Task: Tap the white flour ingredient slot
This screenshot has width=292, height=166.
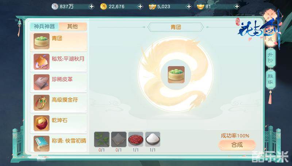Action: point(153,139)
